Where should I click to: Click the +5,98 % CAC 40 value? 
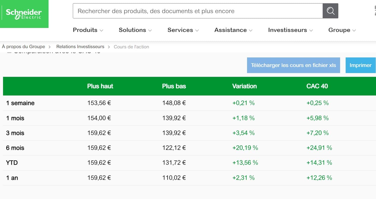[318, 118]
